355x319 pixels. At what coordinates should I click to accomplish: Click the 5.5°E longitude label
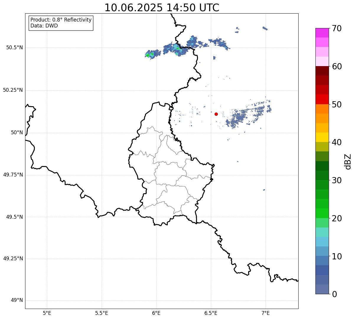pyautogui.click(x=102, y=313)
